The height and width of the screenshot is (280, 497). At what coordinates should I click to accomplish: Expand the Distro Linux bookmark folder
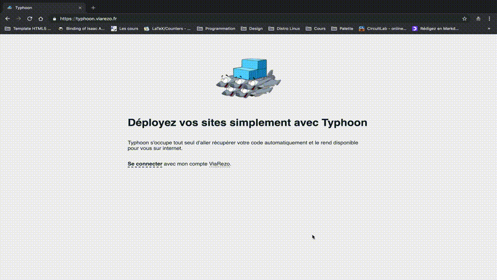284,29
